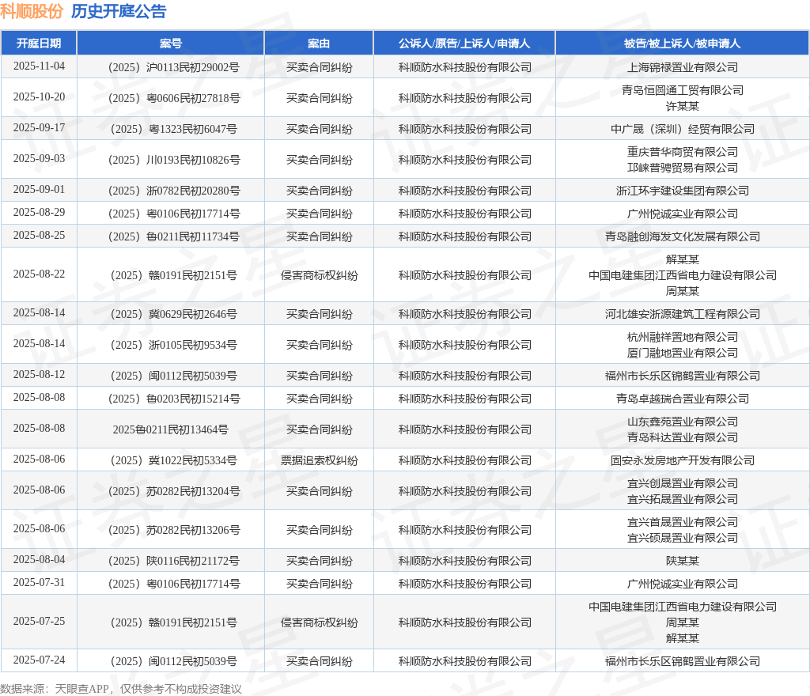Select the 案号 column header
Screen dimensions: 810x696
(x=171, y=43)
